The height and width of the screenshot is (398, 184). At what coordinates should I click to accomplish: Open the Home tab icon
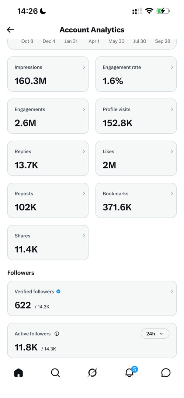point(18,373)
